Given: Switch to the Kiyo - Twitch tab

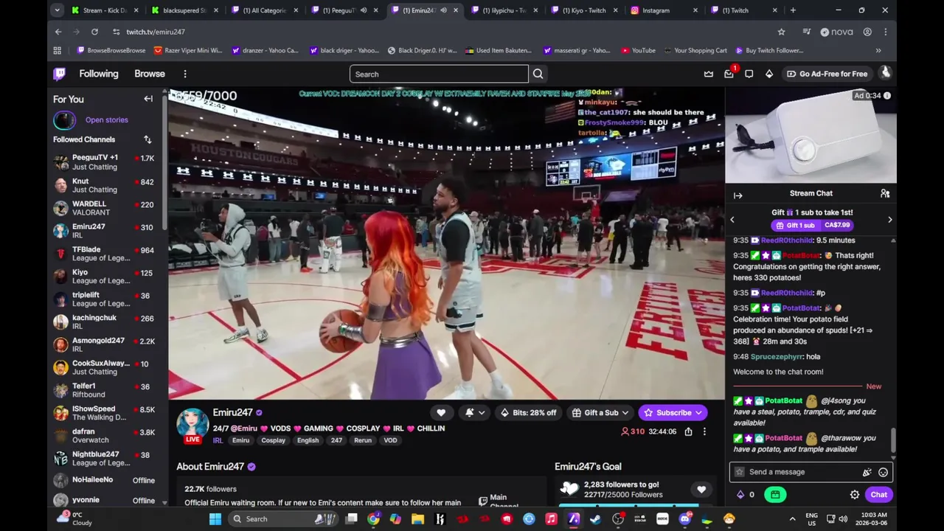Looking at the screenshot, I should [583, 10].
